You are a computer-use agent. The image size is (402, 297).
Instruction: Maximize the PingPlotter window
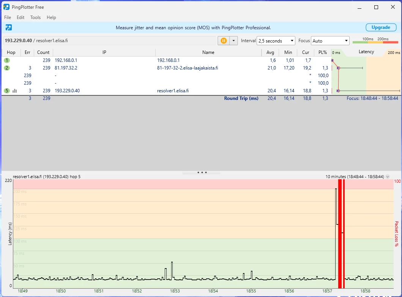pyautogui.click(x=376, y=7)
